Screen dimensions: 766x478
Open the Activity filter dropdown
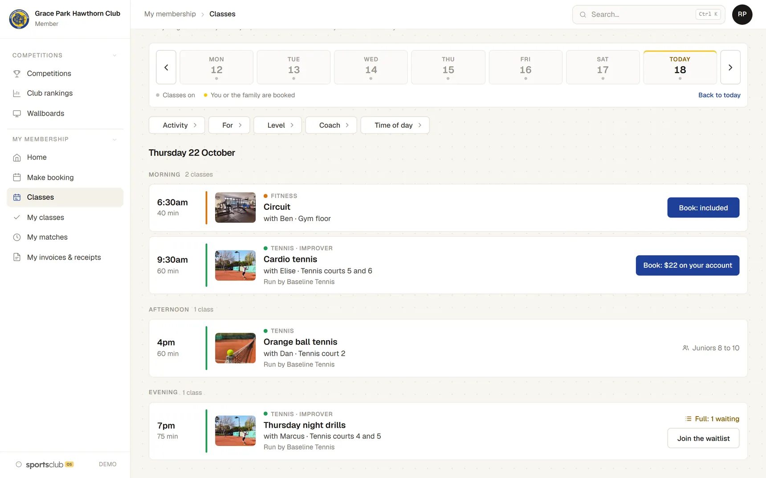177,125
